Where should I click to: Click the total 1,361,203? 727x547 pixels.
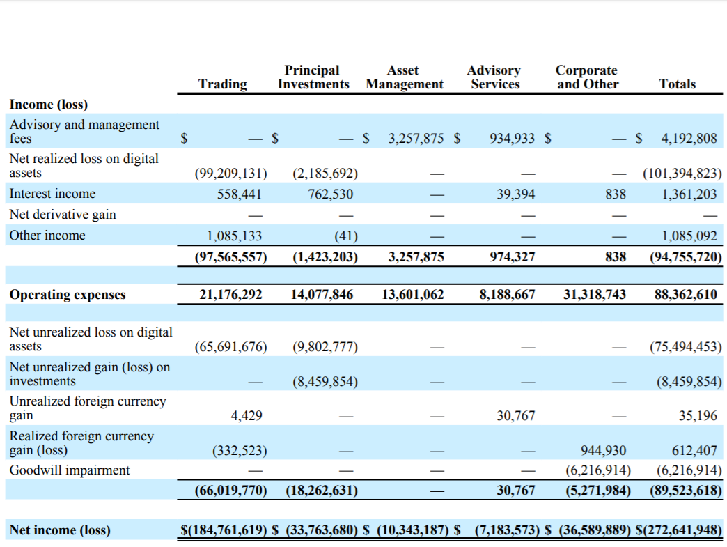click(689, 194)
